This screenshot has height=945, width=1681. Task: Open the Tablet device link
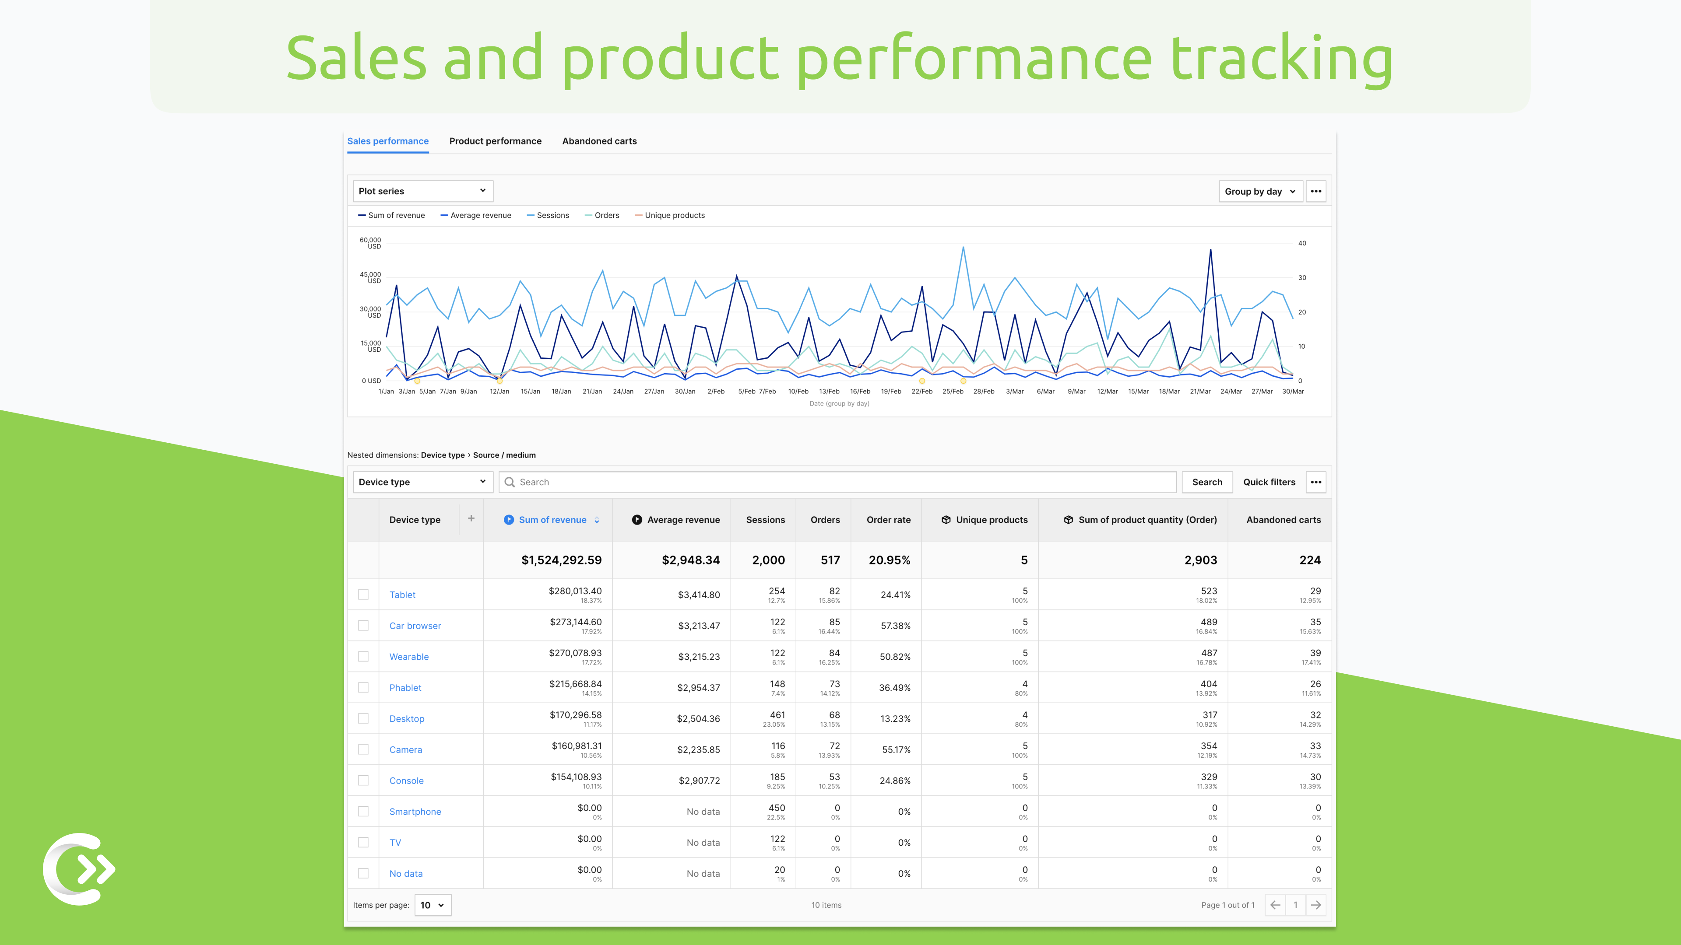[402, 595]
